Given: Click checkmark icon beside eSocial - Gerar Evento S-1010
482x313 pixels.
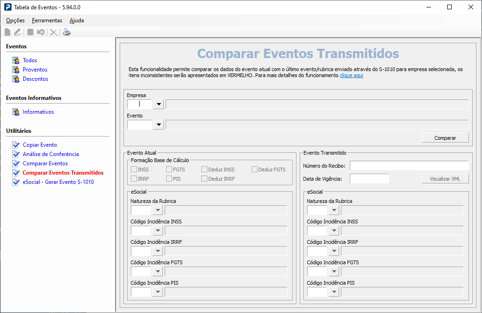Looking at the screenshot, I should 16,182.
